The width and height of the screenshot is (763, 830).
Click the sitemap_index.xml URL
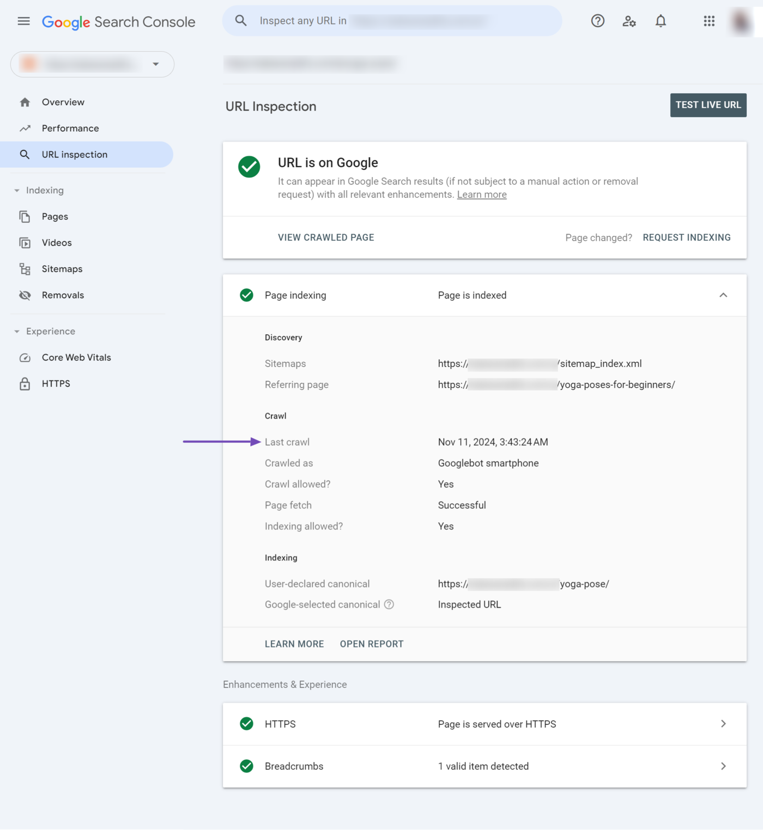click(540, 364)
